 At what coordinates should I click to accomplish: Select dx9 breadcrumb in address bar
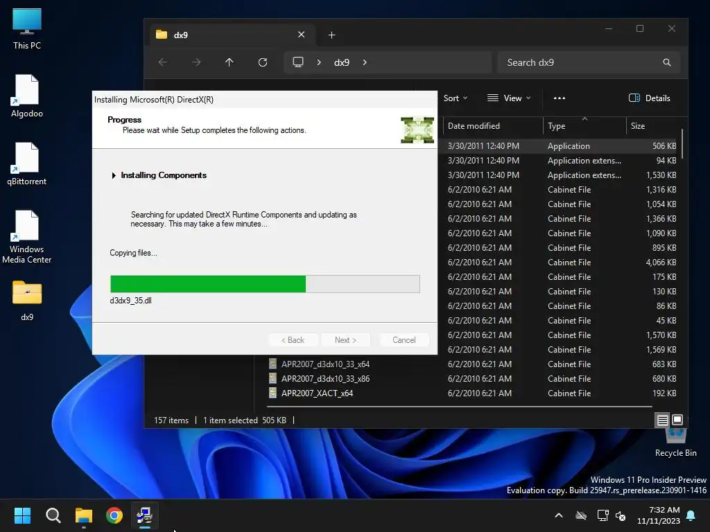[342, 62]
